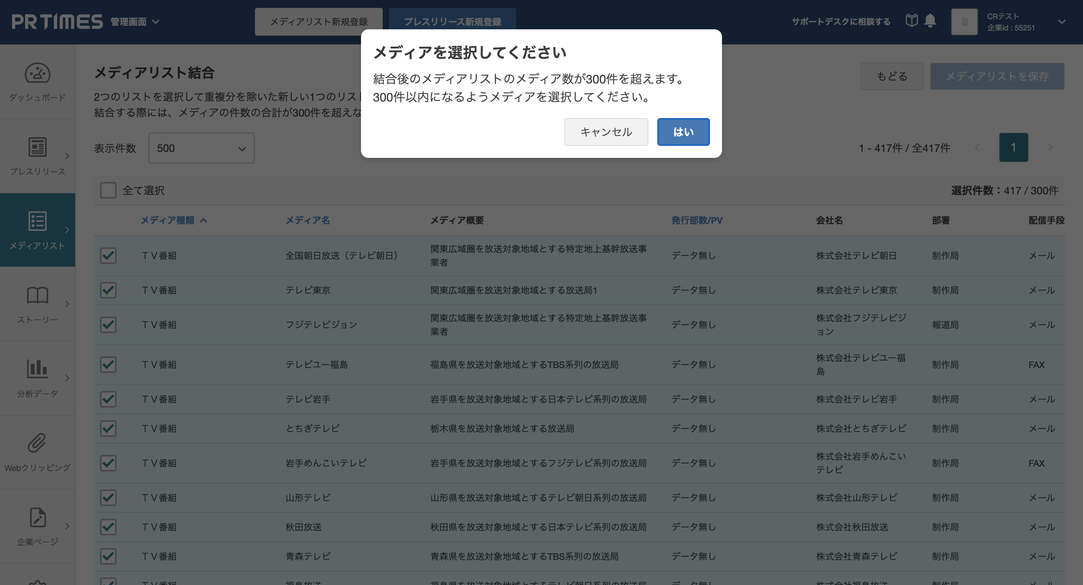The image size is (1083, 585).
Task: Expand the プレスリリース sidebar submenu arrow
Action: coord(67,156)
